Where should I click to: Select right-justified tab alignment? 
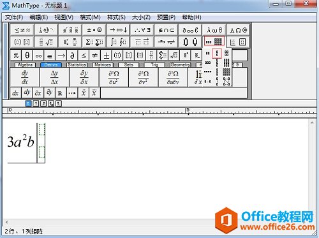(x=43, y=103)
